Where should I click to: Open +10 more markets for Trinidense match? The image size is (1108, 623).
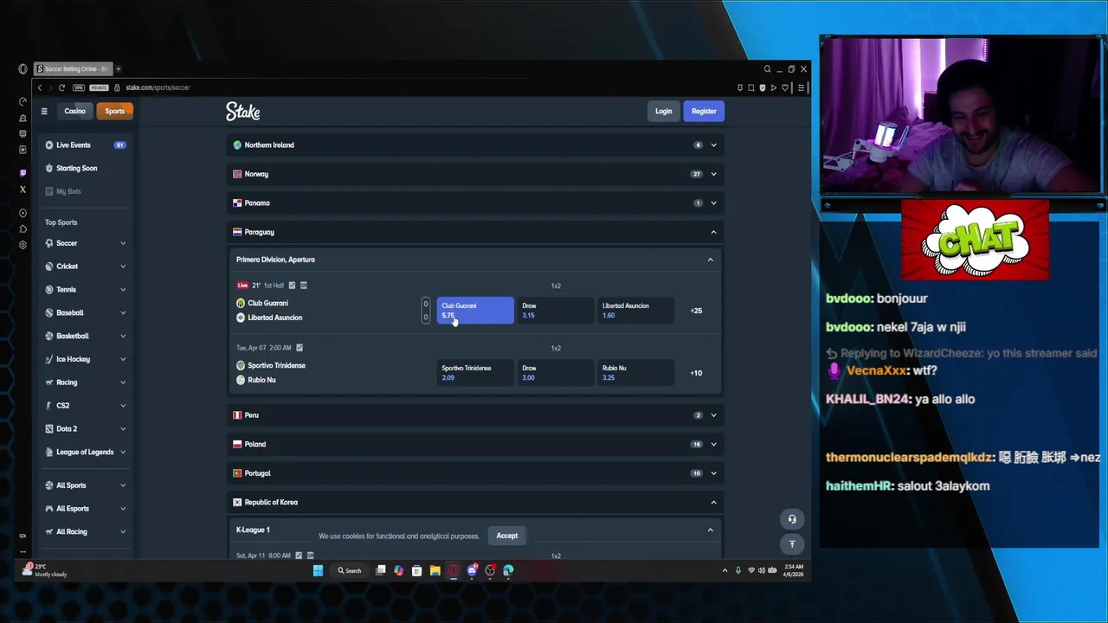pyautogui.click(x=696, y=373)
